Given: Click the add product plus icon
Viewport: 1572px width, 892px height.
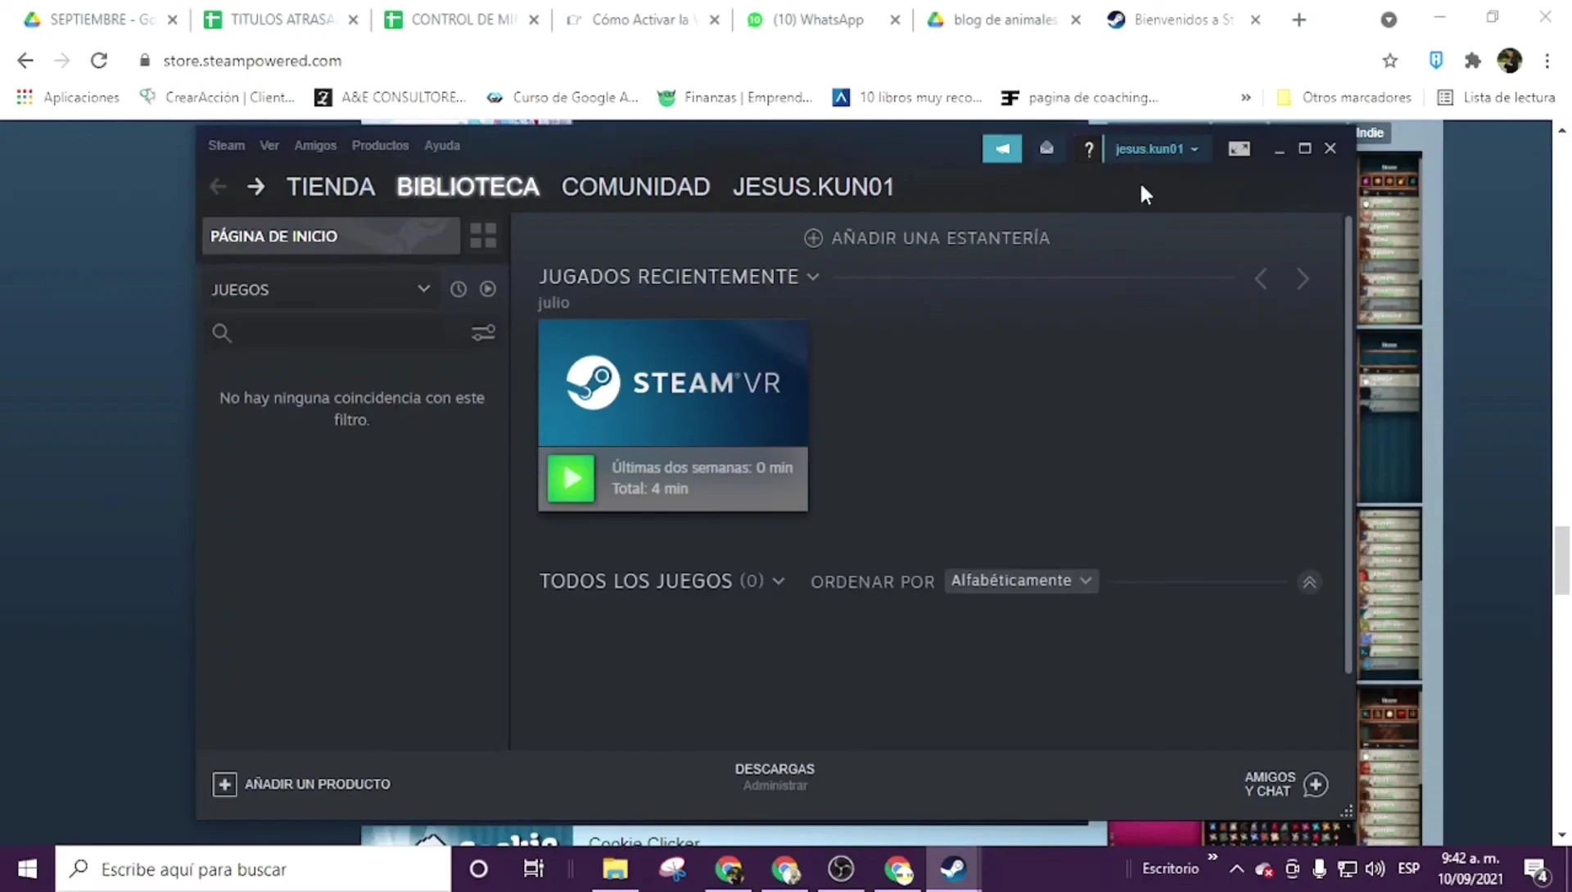Looking at the screenshot, I should (224, 784).
